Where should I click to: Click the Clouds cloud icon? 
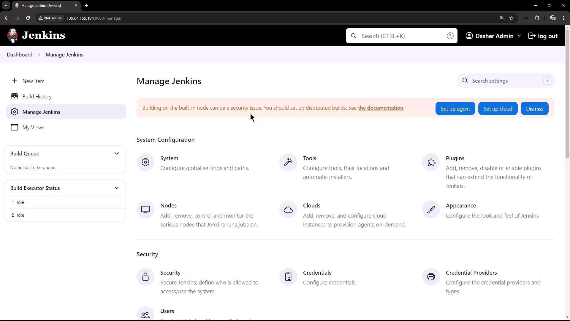point(288,210)
